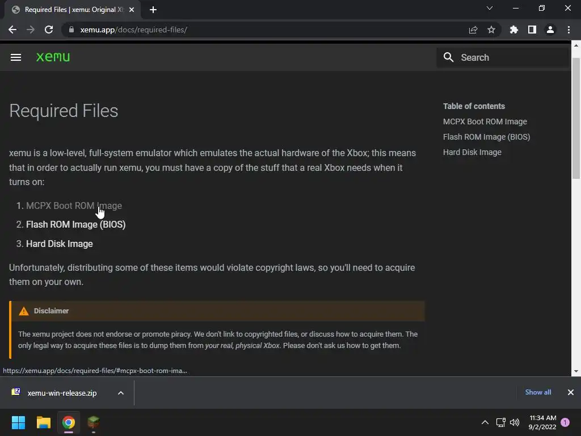This screenshot has height=436, width=581.
Task: Bookmark this tab with the star
Action: coord(491,30)
